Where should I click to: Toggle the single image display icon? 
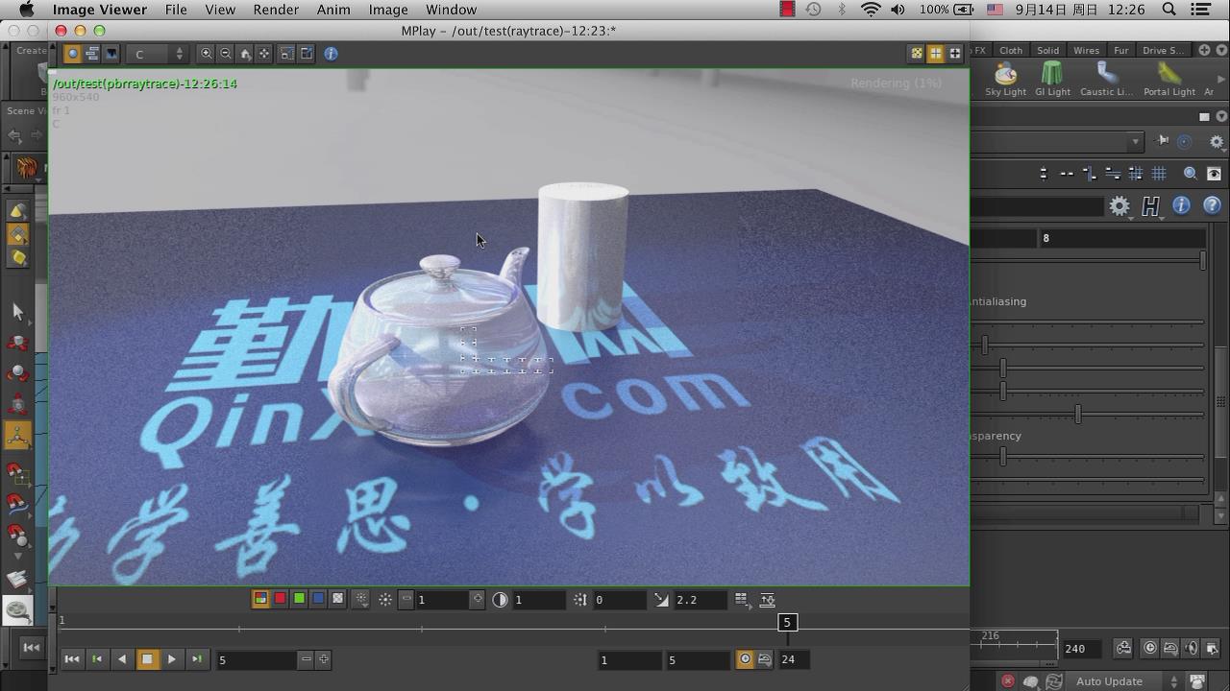pyautogui.click(x=72, y=54)
